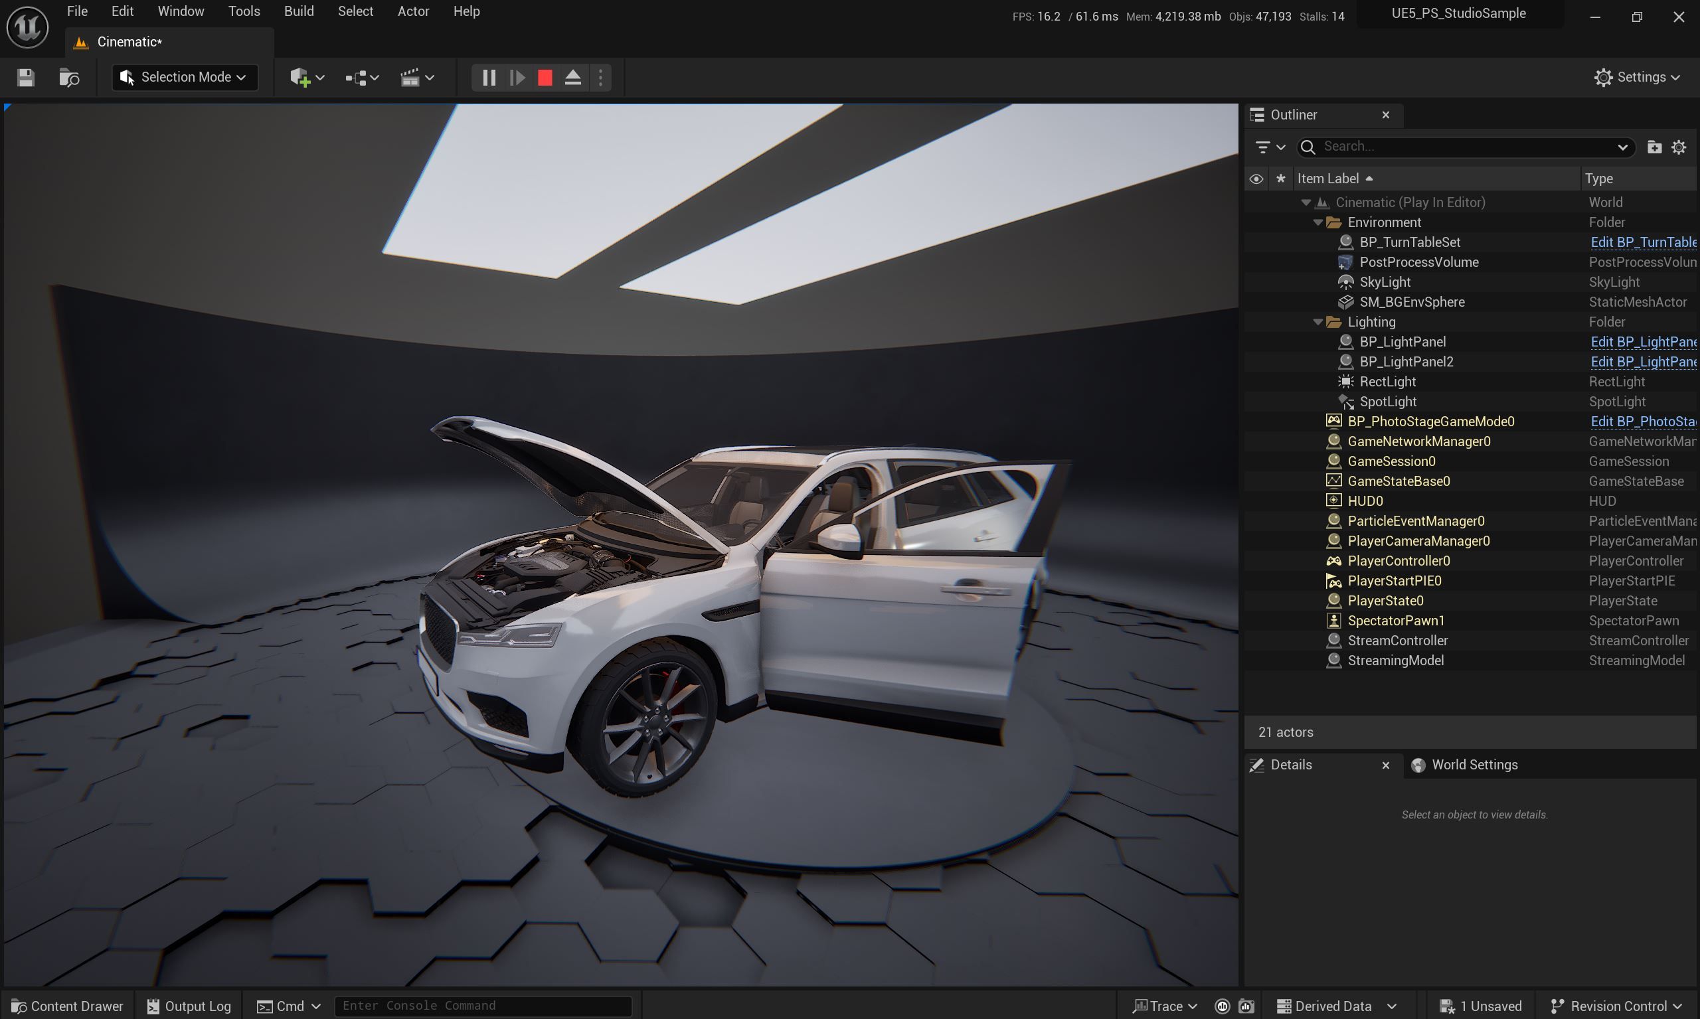Viewport: 1700px width, 1019px height.
Task: Pause the running simulation
Action: coord(489,77)
